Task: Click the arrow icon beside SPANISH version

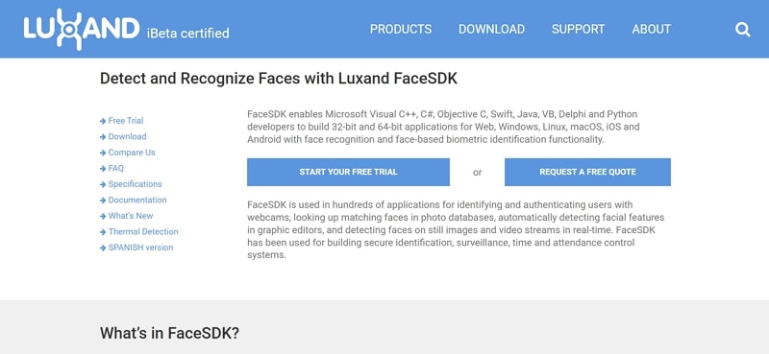Action: click(103, 248)
